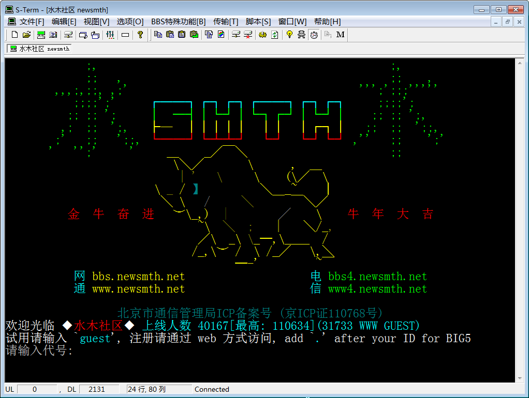This screenshot has width=529, height=398.
Task: Click the second clipboard paste icon
Action: click(182, 35)
